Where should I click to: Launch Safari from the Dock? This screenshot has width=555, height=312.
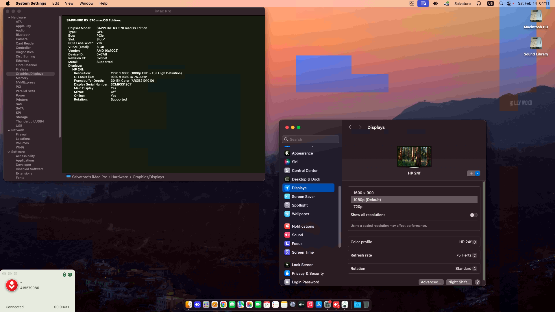215,304
